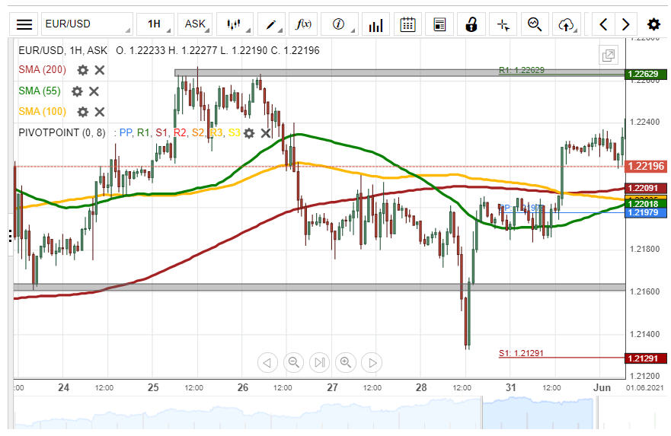Select the pencil drawing tools
Screen dimensions: 671x436
pos(273,24)
